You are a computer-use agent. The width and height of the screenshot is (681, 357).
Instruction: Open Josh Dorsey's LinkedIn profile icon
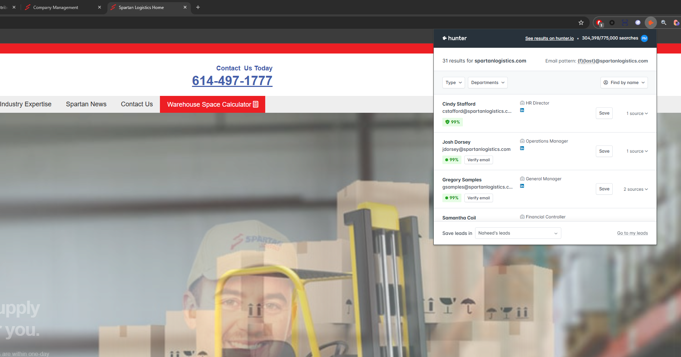coord(522,148)
